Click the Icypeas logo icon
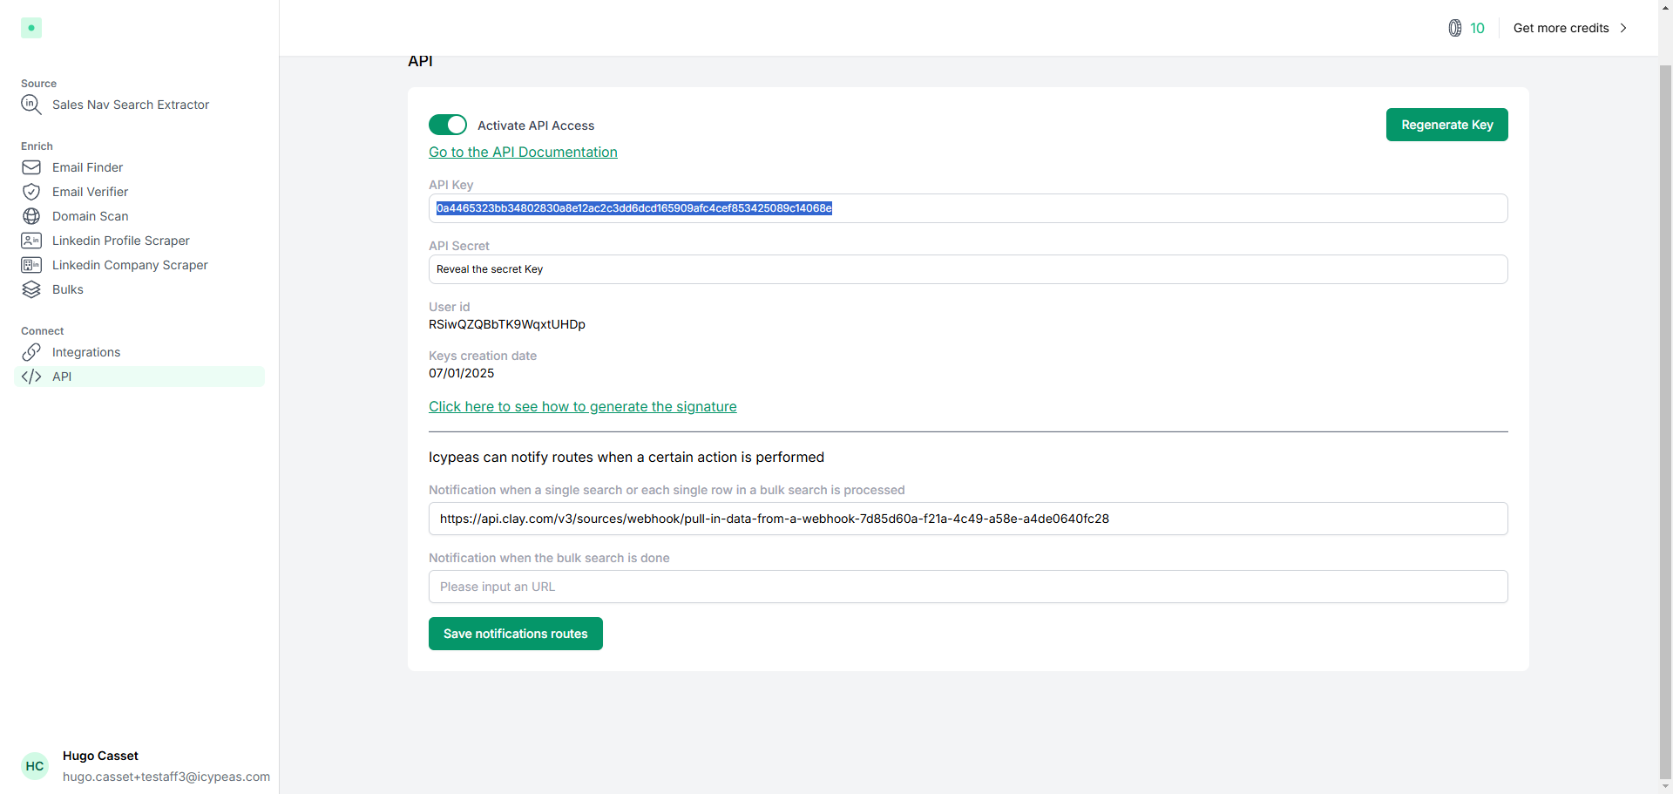Image resolution: width=1673 pixels, height=794 pixels. 31,28
